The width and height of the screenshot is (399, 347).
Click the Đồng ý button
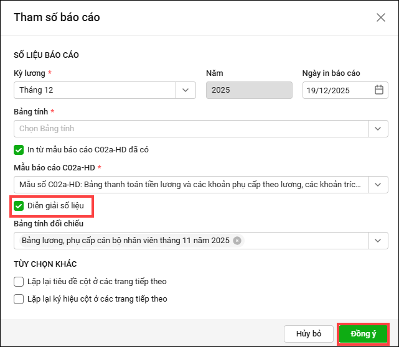click(363, 333)
